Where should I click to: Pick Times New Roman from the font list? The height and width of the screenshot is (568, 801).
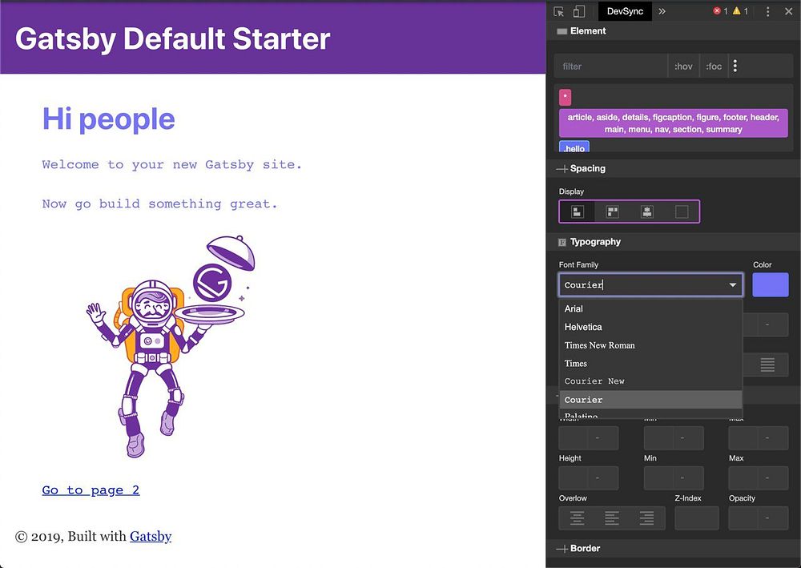tap(650, 345)
